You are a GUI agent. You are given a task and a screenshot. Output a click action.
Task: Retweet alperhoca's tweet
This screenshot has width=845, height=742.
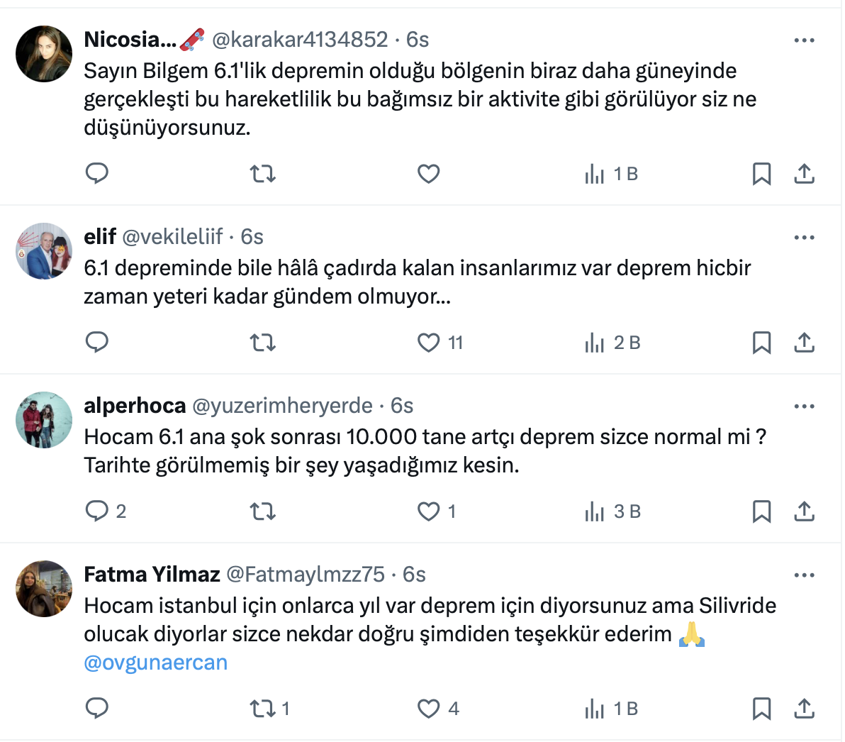263,511
